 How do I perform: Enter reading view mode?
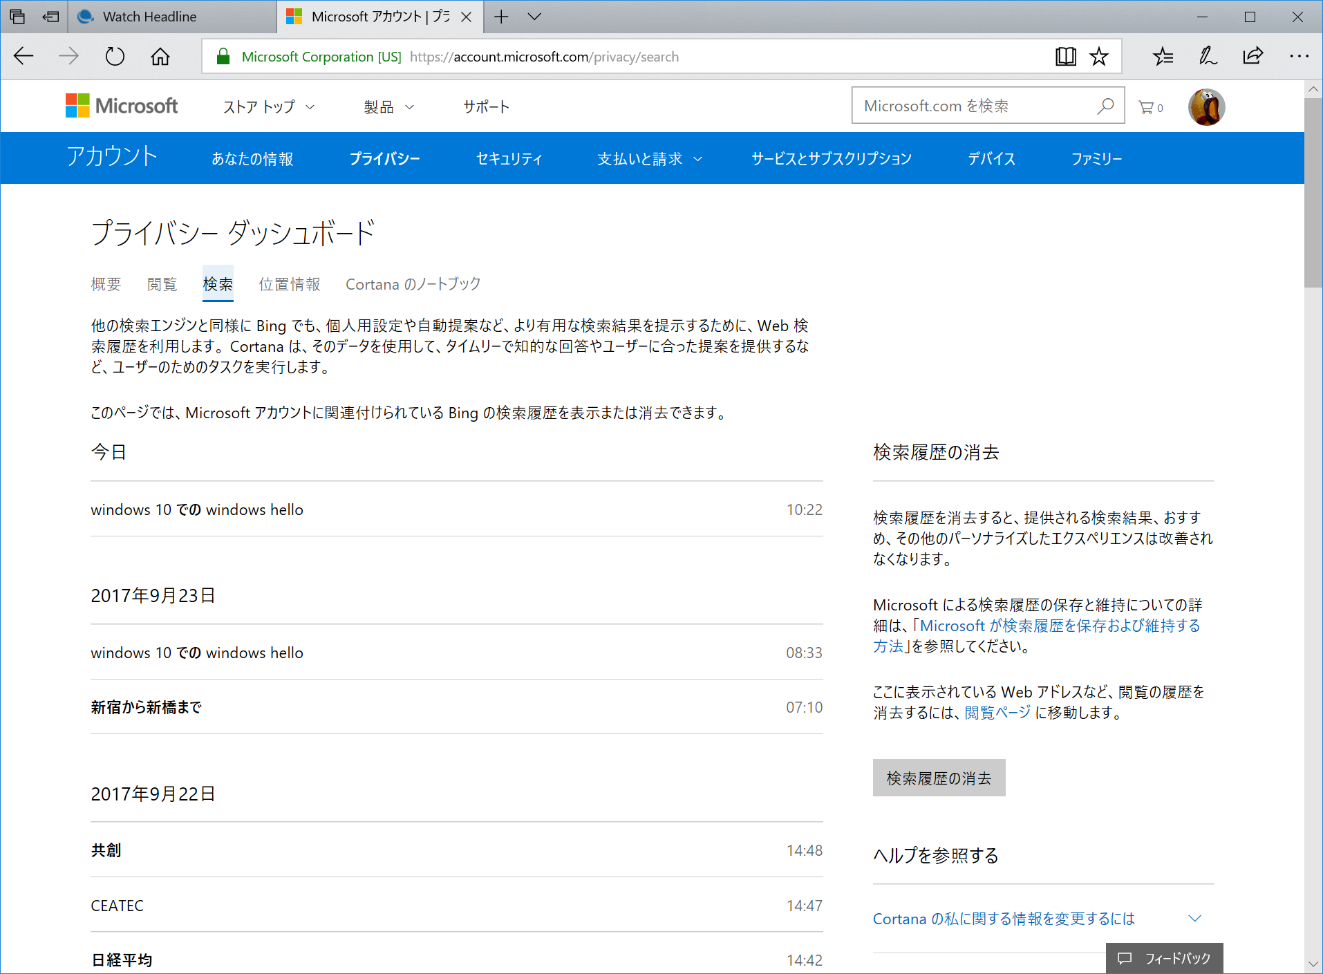point(1065,56)
